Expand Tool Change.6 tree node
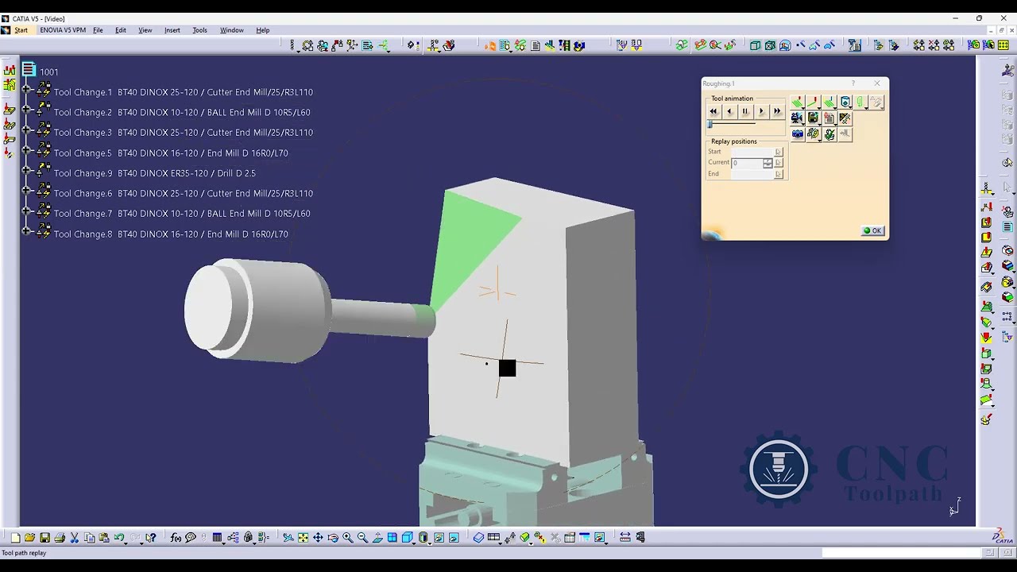The image size is (1017, 572). [x=26, y=191]
